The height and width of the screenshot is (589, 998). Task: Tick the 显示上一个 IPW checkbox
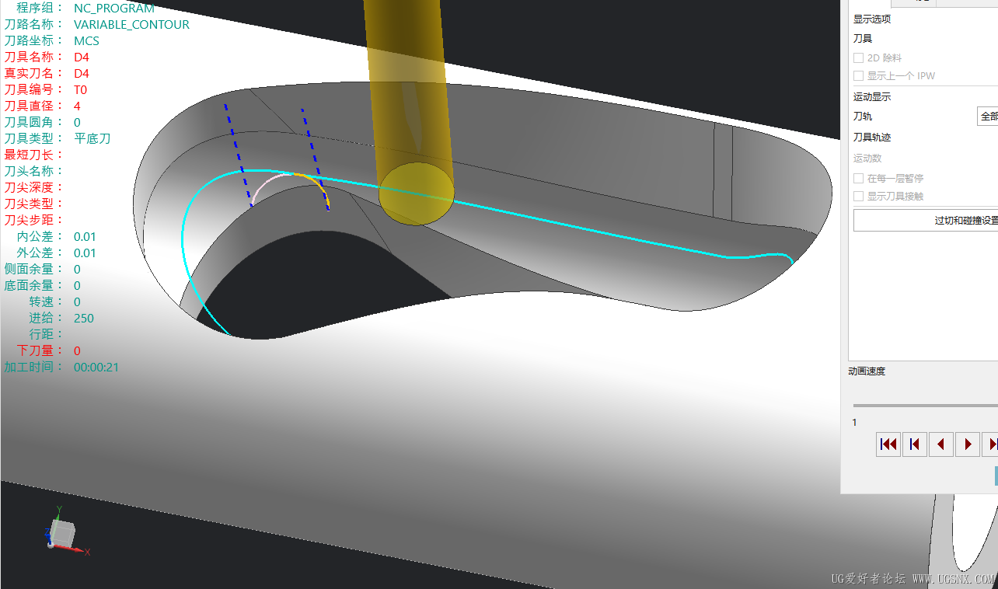click(859, 75)
